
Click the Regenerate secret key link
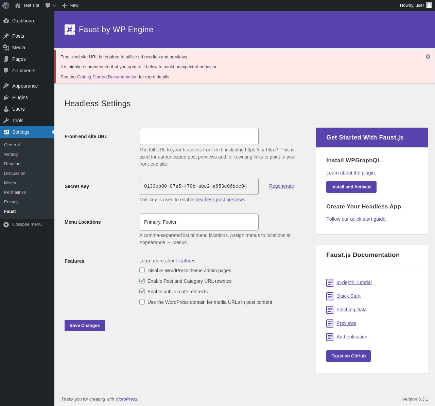coord(281,186)
